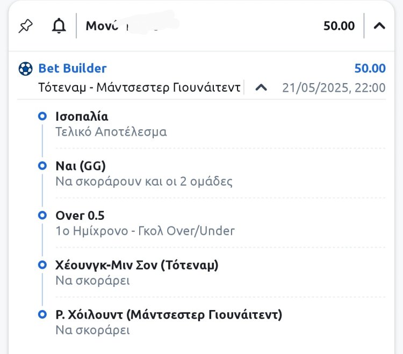Select the Over 0.5 selection bullet

(x=42, y=216)
